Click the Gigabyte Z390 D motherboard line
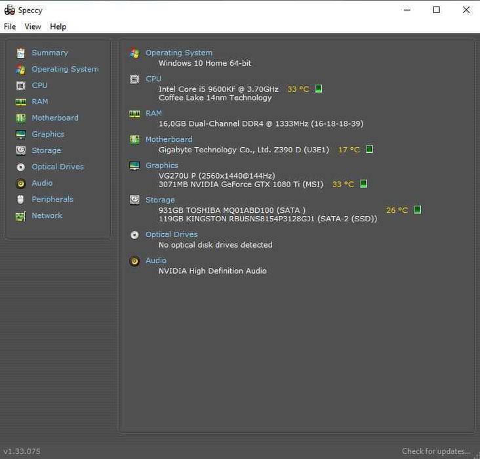 244,150
